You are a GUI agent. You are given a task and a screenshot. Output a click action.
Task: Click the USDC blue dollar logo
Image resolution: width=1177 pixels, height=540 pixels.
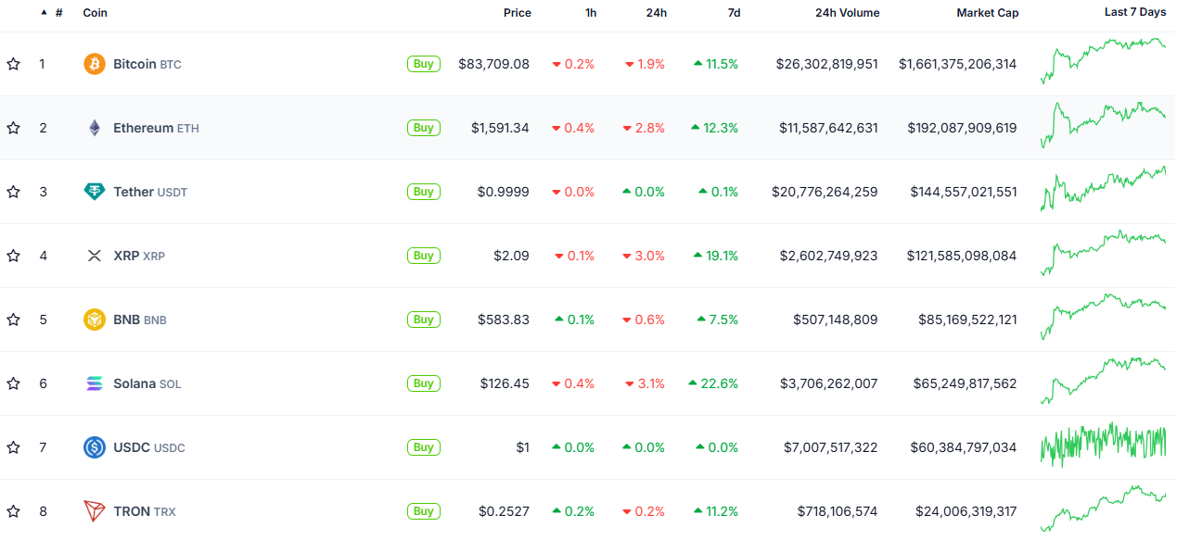tap(93, 447)
